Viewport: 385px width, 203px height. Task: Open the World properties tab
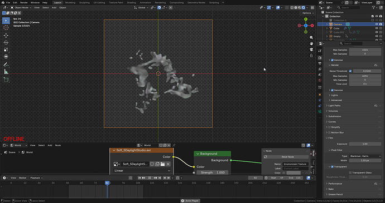[x=320, y=80]
